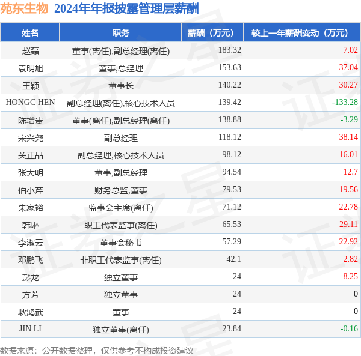Click the salary value 118.12
Viewport: 361px width, 356px height.
pyautogui.click(x=230, y=137)
